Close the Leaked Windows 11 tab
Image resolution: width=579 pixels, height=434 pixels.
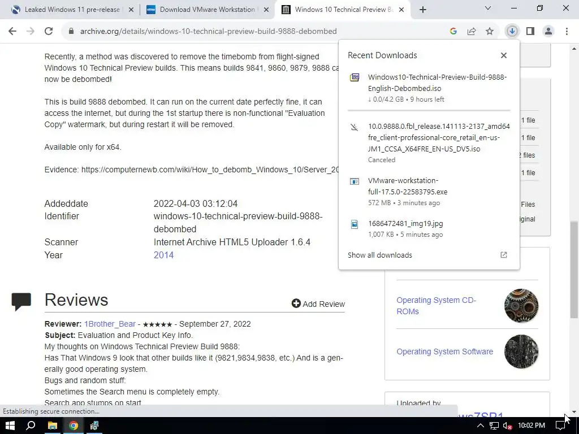131,10
